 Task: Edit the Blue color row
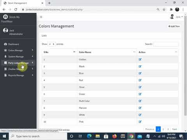[x=140, y=73]
